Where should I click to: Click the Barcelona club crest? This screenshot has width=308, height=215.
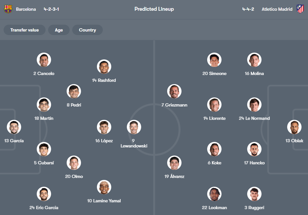point(8,9)
